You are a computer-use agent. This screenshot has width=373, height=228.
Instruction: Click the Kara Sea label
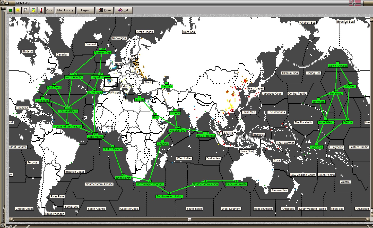click(189, 32)
